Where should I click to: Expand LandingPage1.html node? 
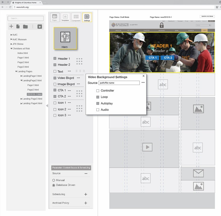[21, 76]
